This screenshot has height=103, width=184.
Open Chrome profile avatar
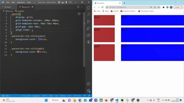click(171, 7)
